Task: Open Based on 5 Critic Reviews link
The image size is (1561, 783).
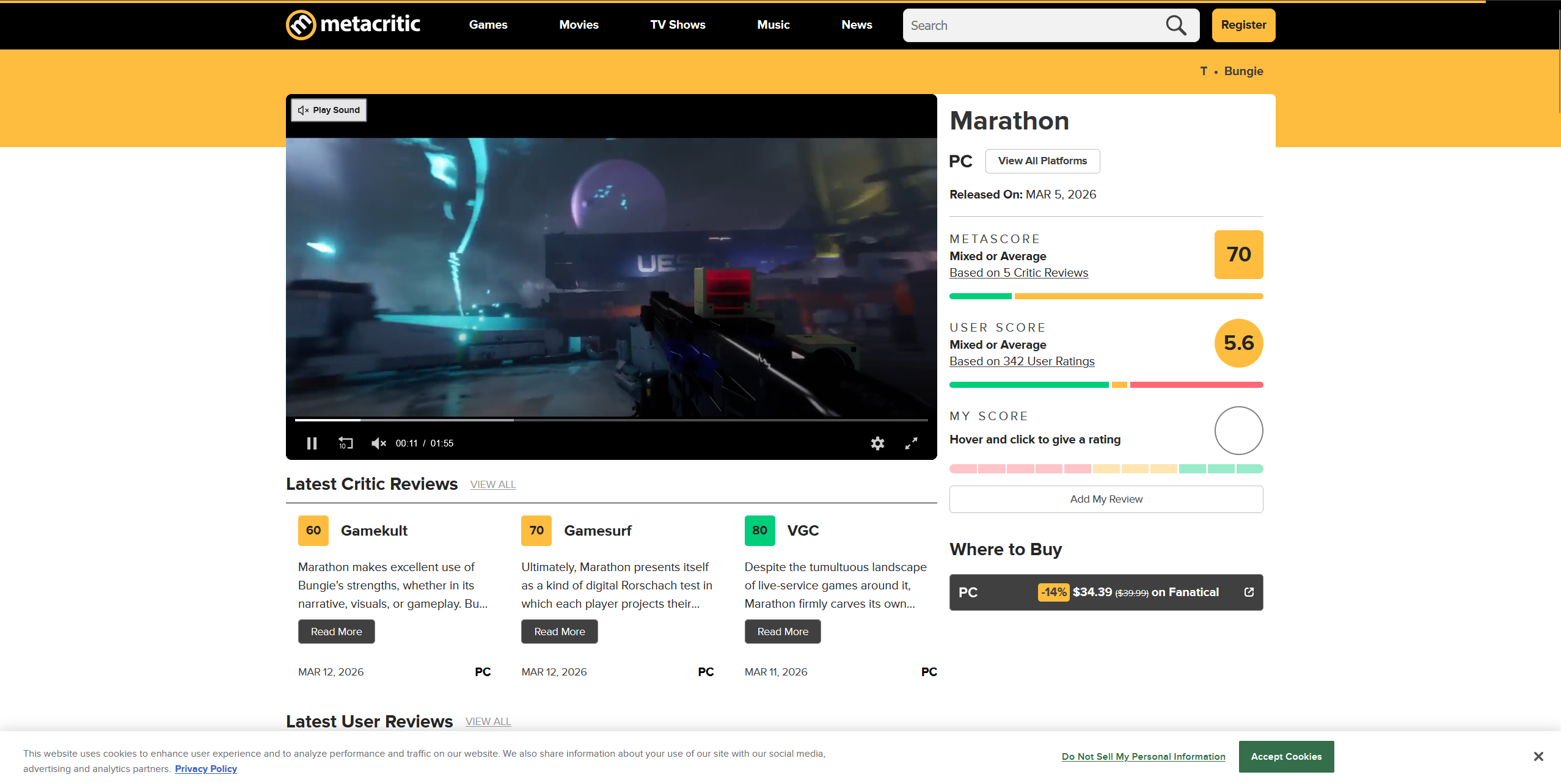Action: (x=1018, y=273)
